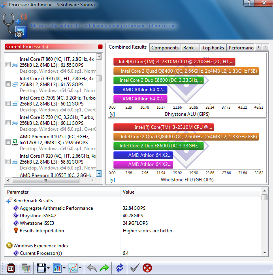Click the Dhrystone chart [y] axis label
This screenshot has height=275, width=273.
pyautogui.click(x=112, y=114)
